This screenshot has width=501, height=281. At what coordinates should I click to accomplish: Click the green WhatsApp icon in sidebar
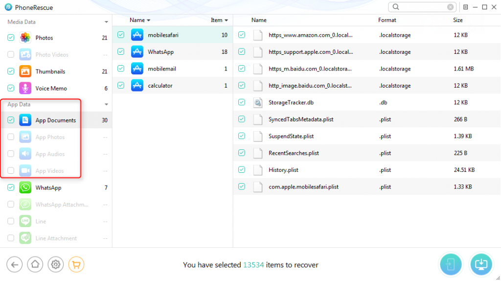pyautogui.click(x=25, y=187)
